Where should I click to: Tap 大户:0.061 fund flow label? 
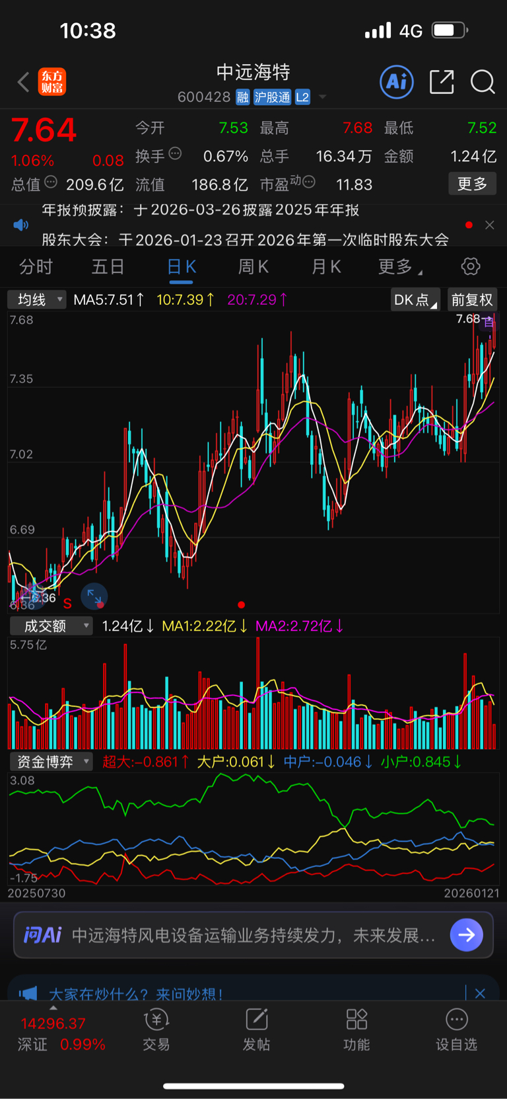click(236, 762)
